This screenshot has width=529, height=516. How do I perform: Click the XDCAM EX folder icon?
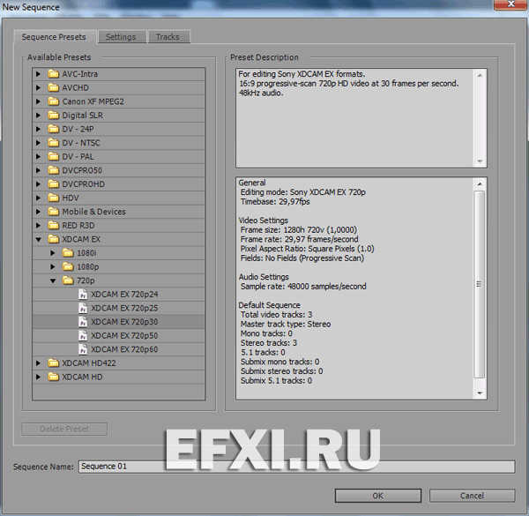click(53, 239)
